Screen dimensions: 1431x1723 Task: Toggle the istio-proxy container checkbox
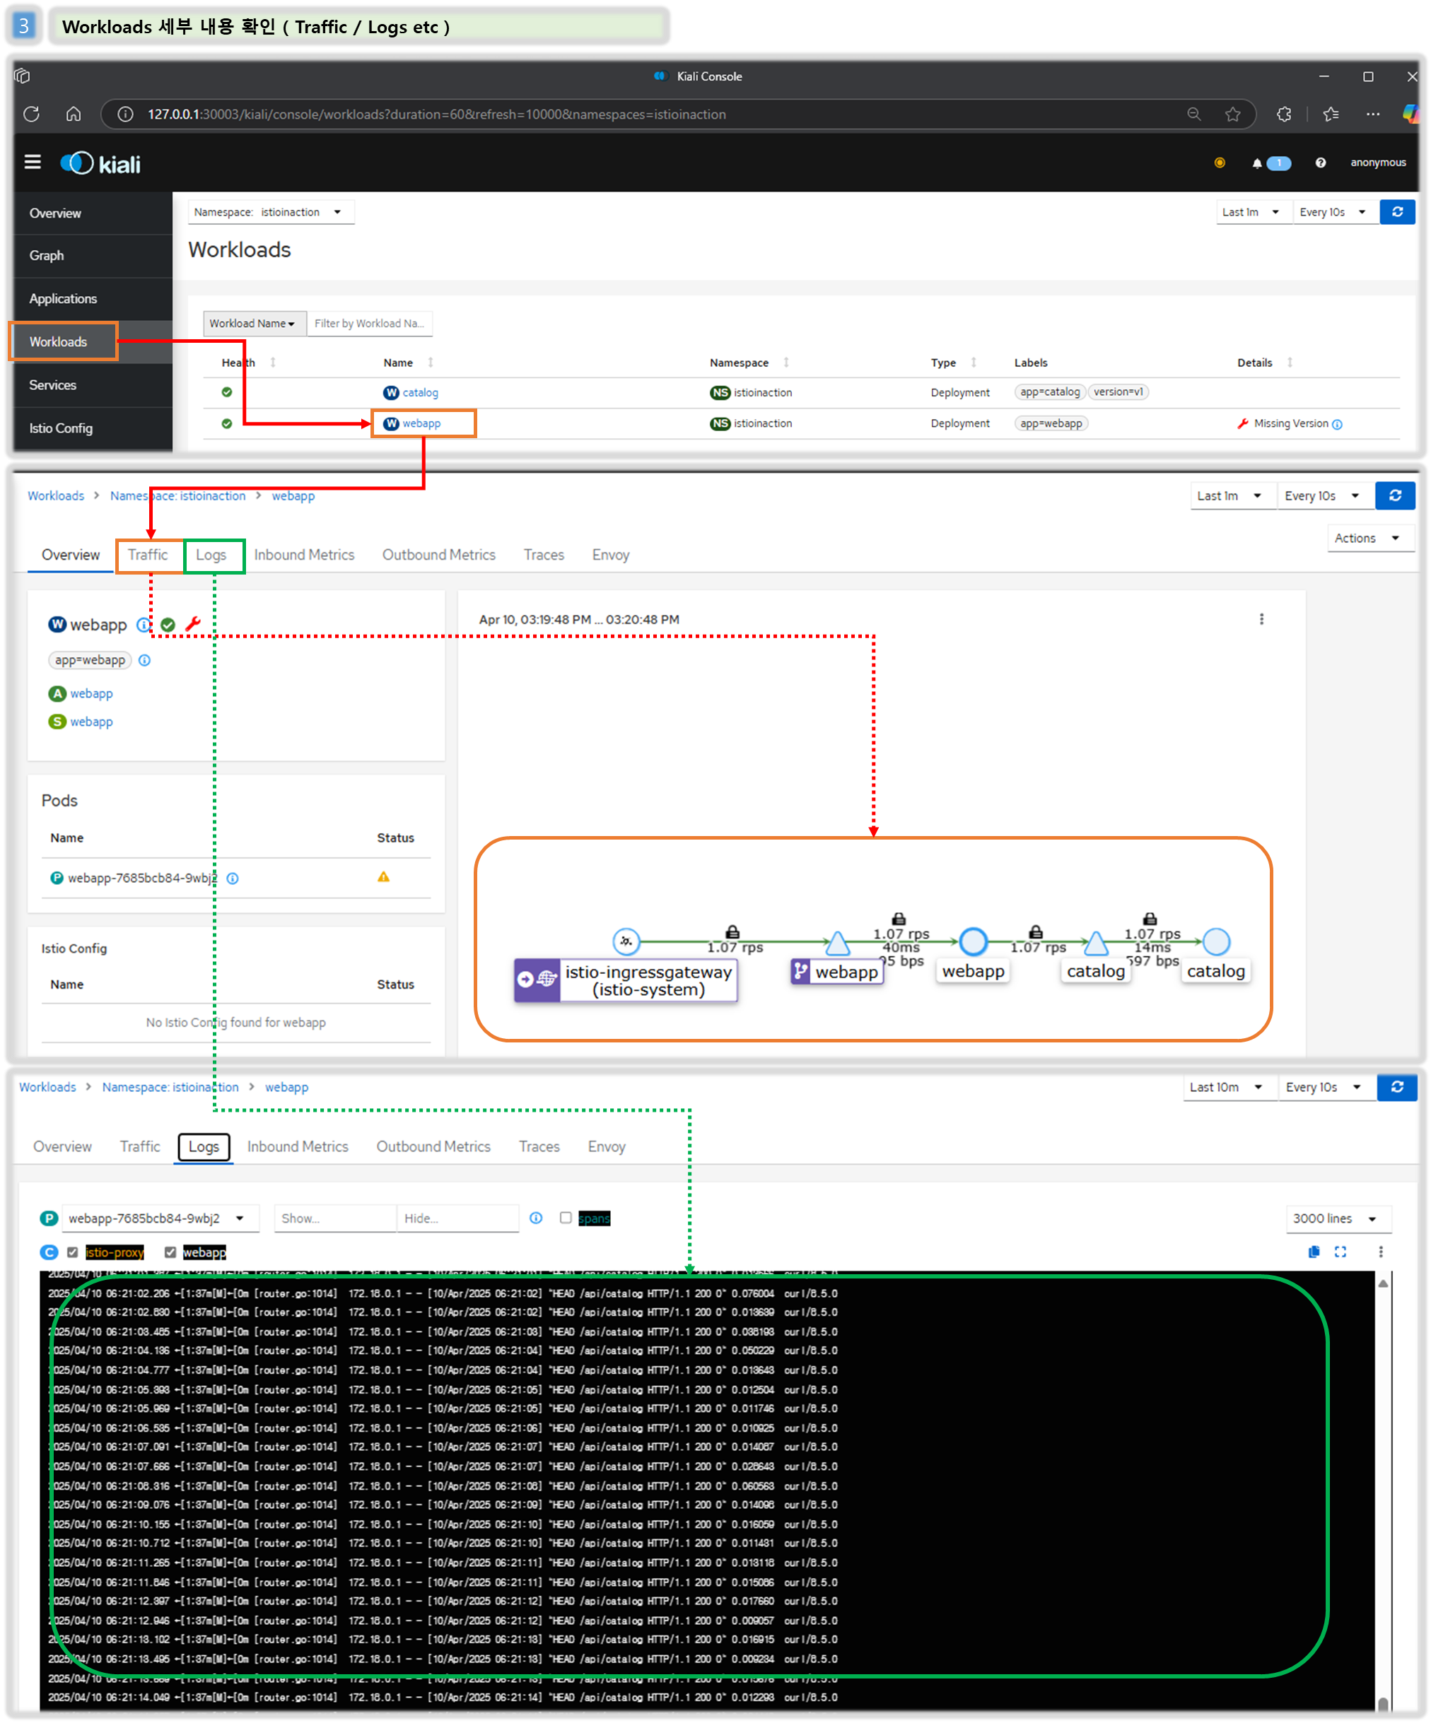tap(73, 1252)
